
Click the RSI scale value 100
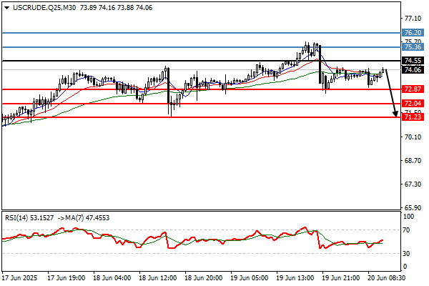409,217
